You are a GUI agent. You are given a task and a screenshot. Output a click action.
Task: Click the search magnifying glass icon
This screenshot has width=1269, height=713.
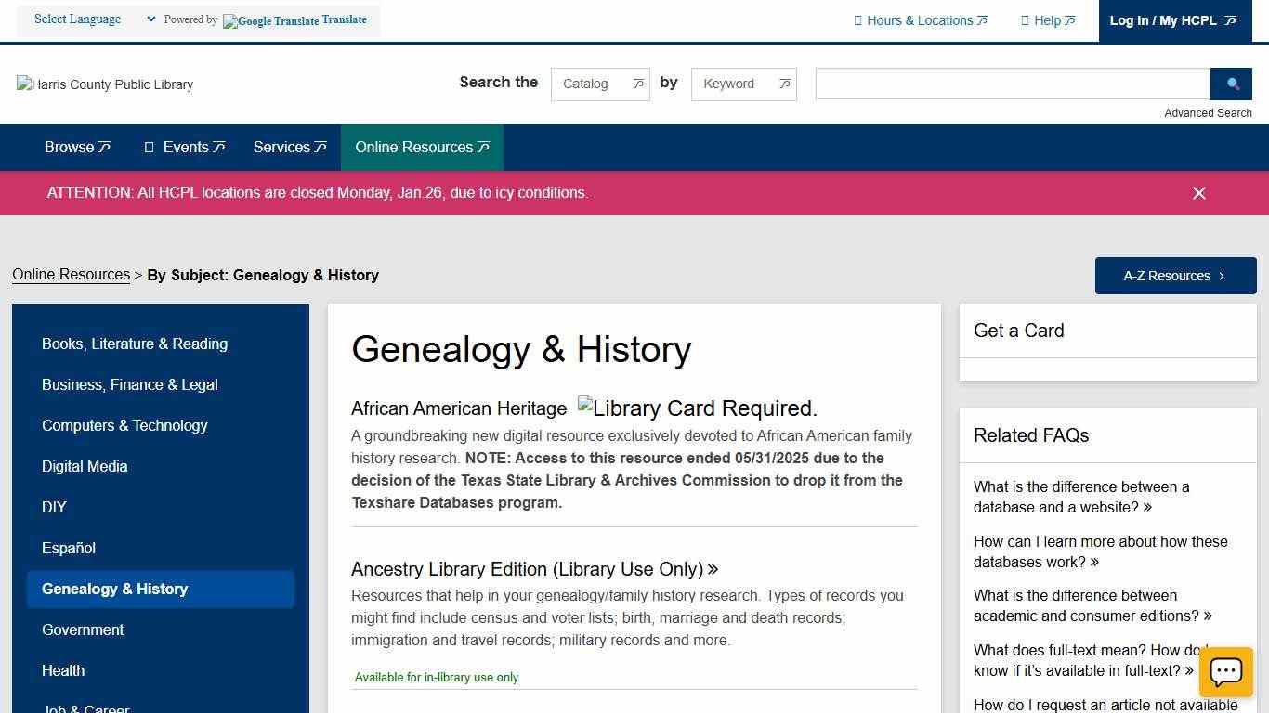point(1231,84)
